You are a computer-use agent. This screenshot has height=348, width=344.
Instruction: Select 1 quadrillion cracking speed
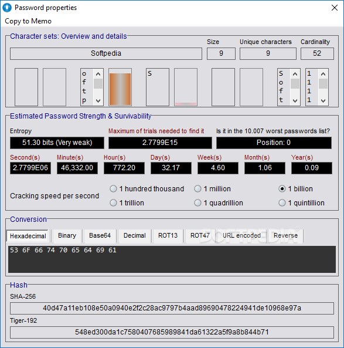pyautogui.click(x=219, y=203)
